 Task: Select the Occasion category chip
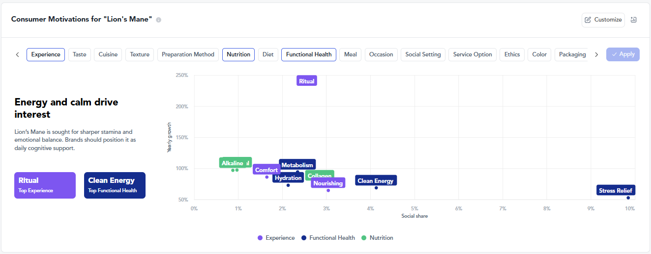coord(381,54)
